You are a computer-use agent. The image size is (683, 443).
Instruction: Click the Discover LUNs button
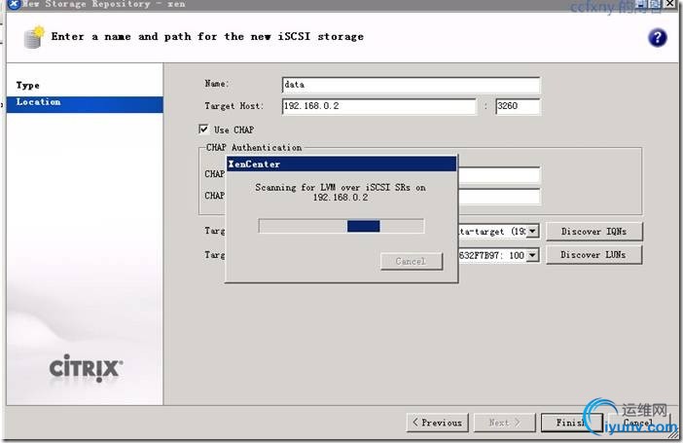coord(594,255)
